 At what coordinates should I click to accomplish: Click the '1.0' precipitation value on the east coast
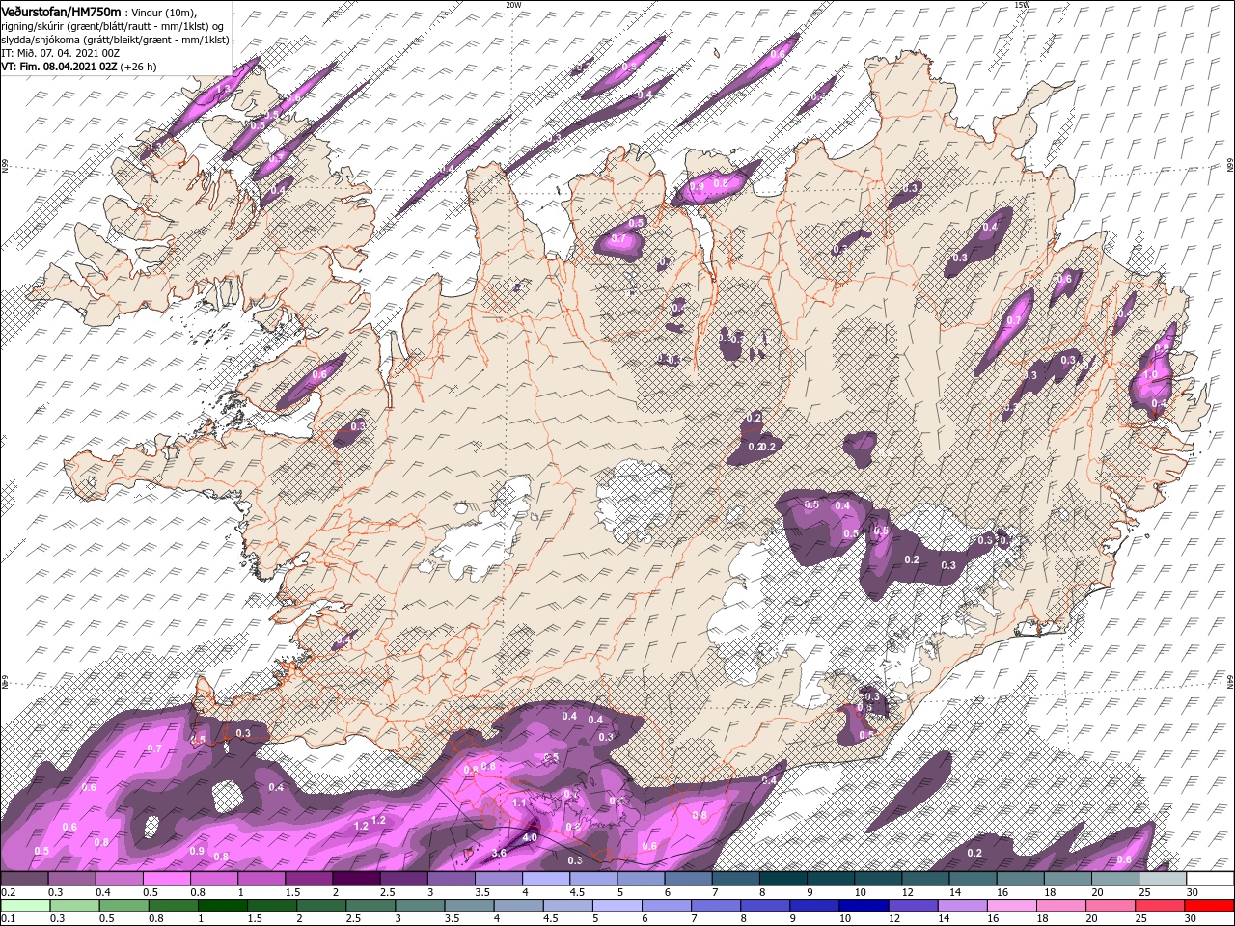1150,375
